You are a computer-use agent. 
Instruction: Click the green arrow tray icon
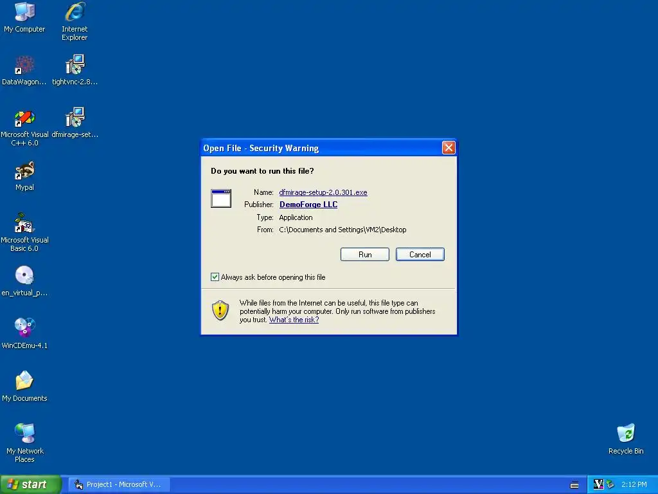pyautogui.click(x=610, y=484)
